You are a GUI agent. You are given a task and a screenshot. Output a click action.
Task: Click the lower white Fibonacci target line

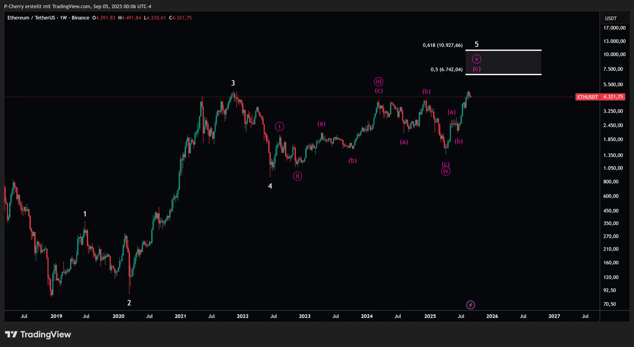pos(503,75)
